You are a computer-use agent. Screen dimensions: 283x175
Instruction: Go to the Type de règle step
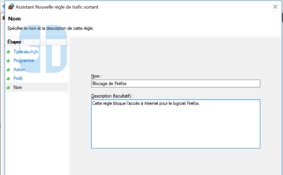[x=26, y=52]
